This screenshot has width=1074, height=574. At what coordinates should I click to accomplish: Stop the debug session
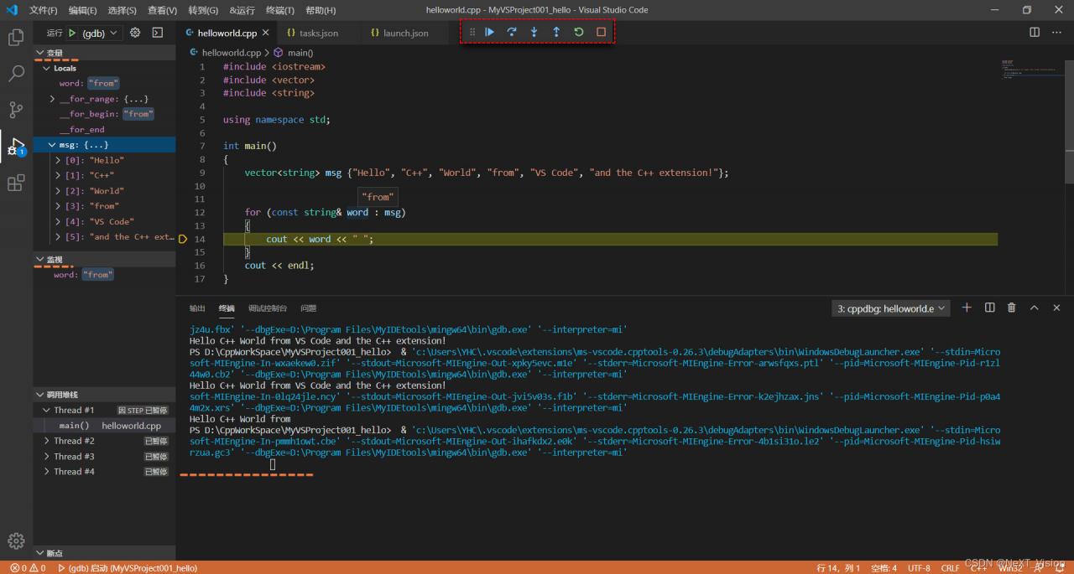tap(601, 32)
